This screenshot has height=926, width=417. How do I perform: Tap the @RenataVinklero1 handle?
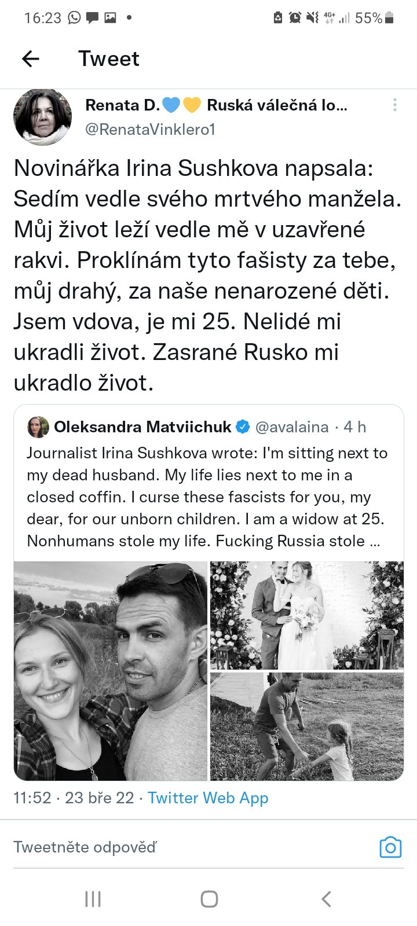tap(150, 130)
